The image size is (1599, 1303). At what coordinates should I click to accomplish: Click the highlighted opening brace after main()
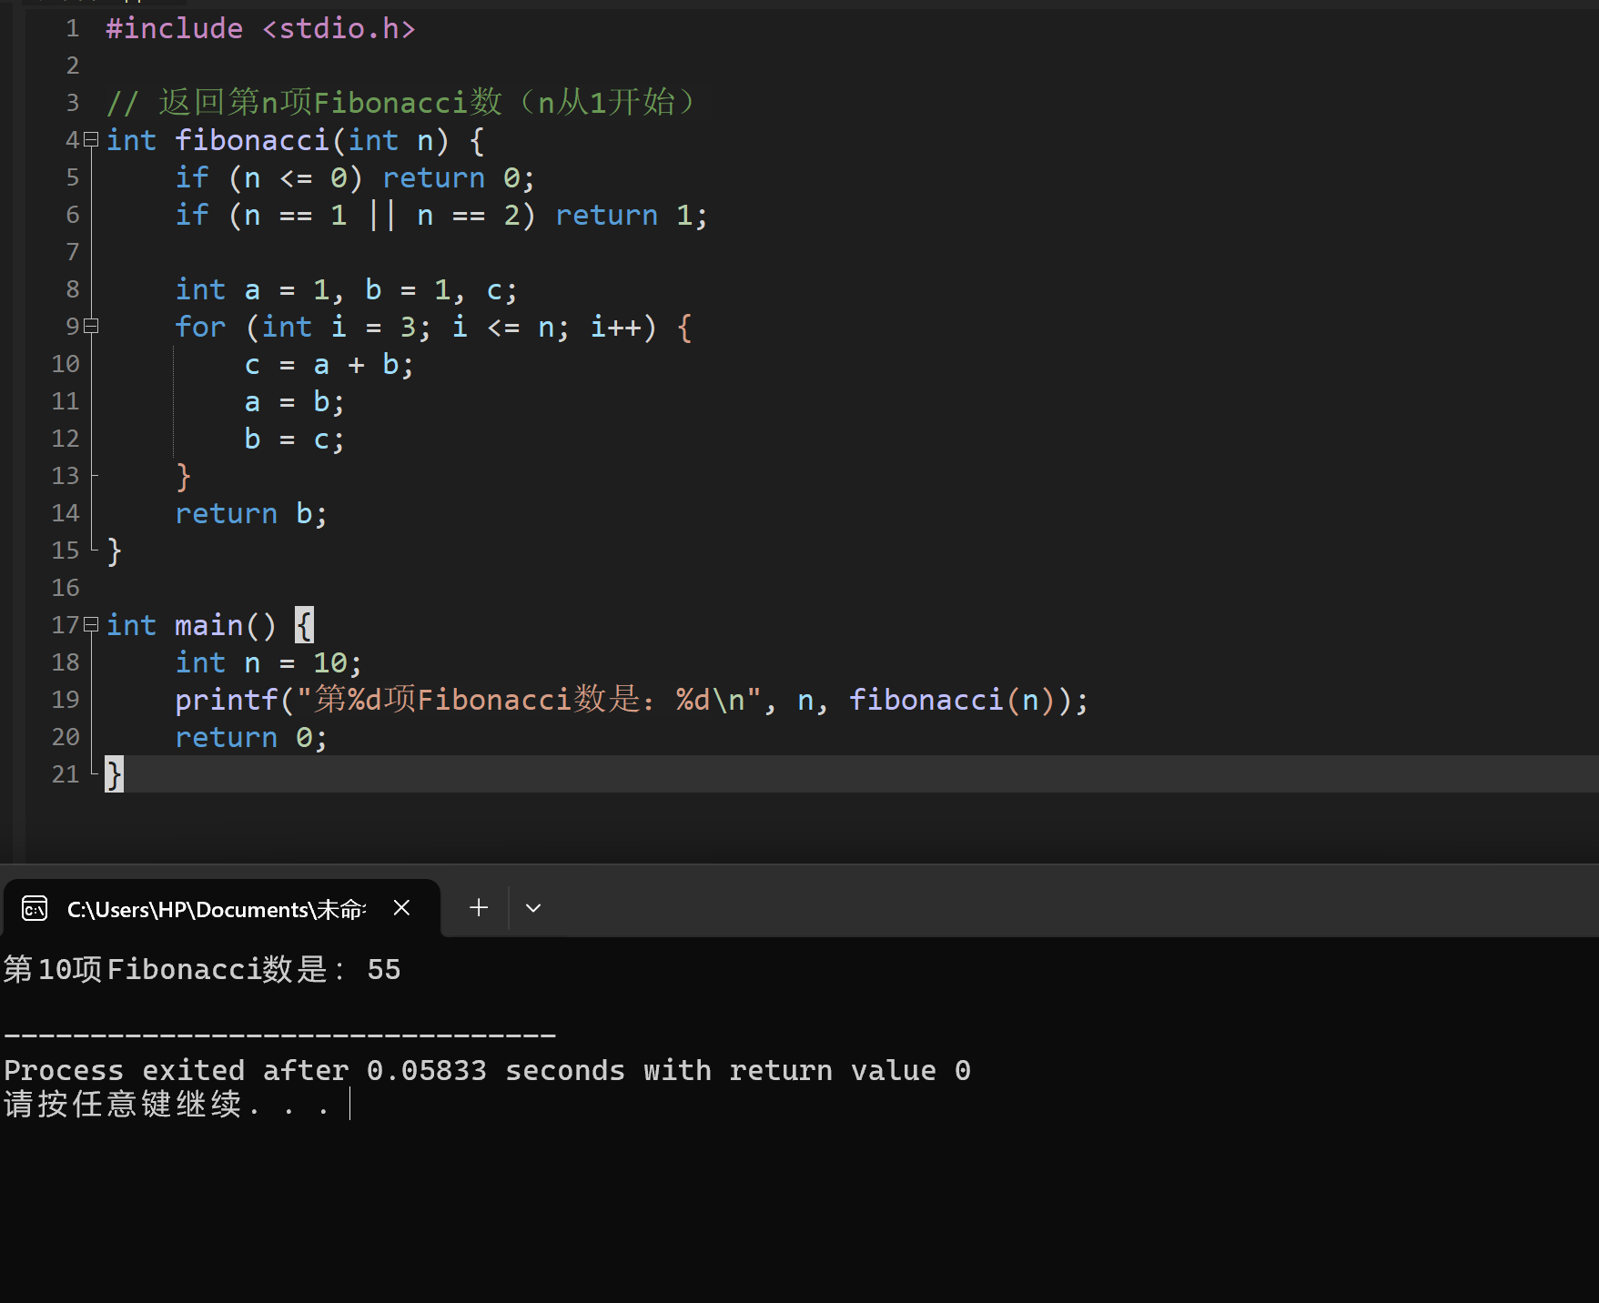tap(304, 625)
